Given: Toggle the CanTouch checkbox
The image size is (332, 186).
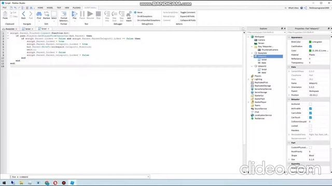Looking at the screenshot, I should [x=310, y=117].
